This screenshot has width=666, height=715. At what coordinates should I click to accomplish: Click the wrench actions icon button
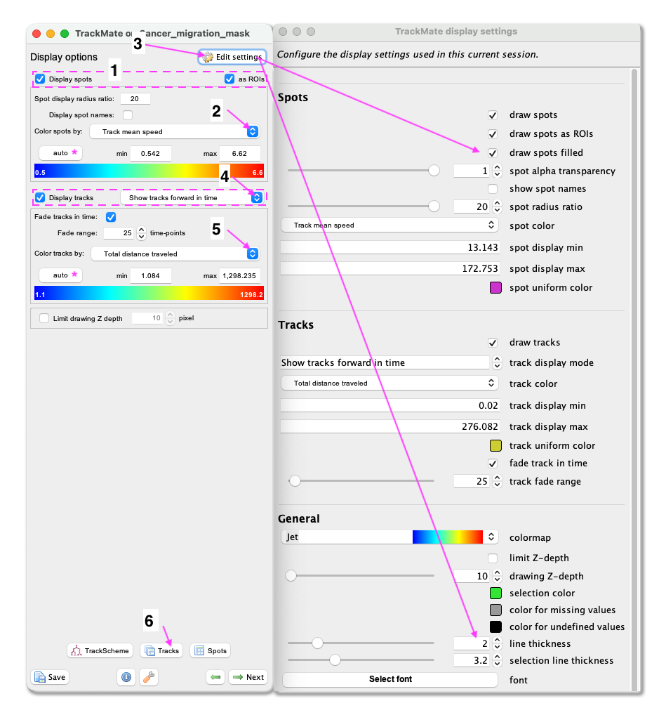149,677
